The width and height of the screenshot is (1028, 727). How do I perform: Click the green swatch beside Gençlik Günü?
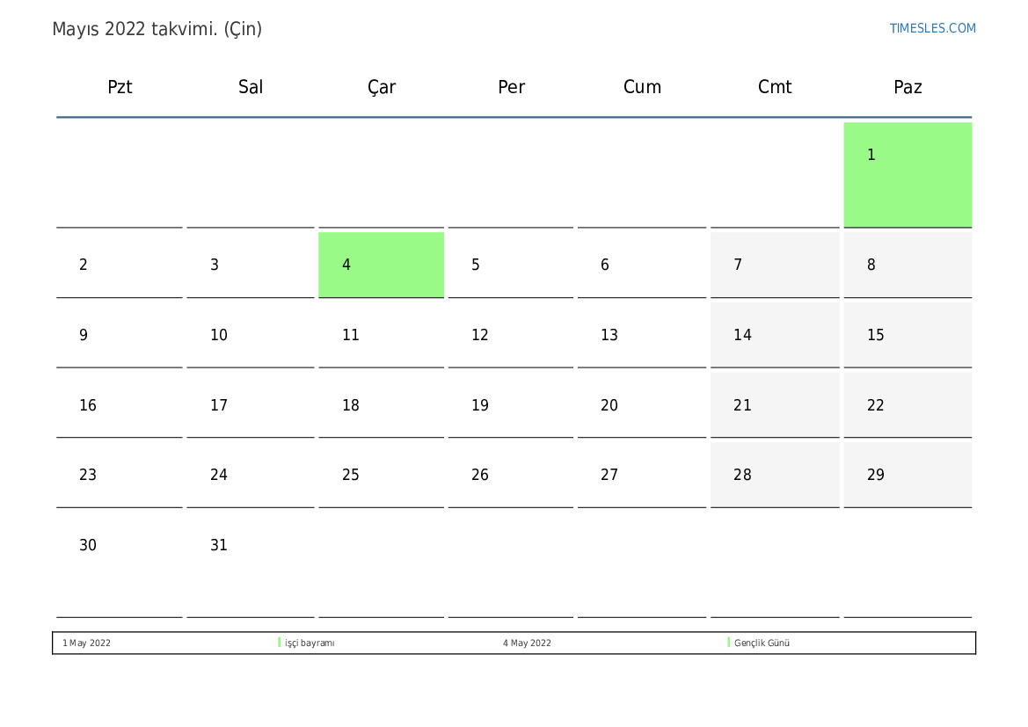tap(729, 643)
